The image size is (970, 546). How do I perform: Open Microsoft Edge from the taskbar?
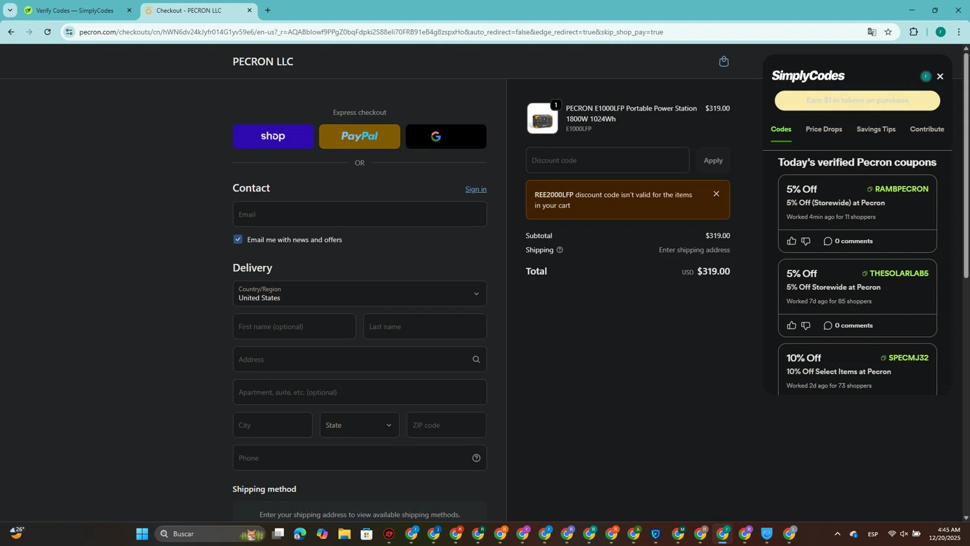click(x=300, y=534)
